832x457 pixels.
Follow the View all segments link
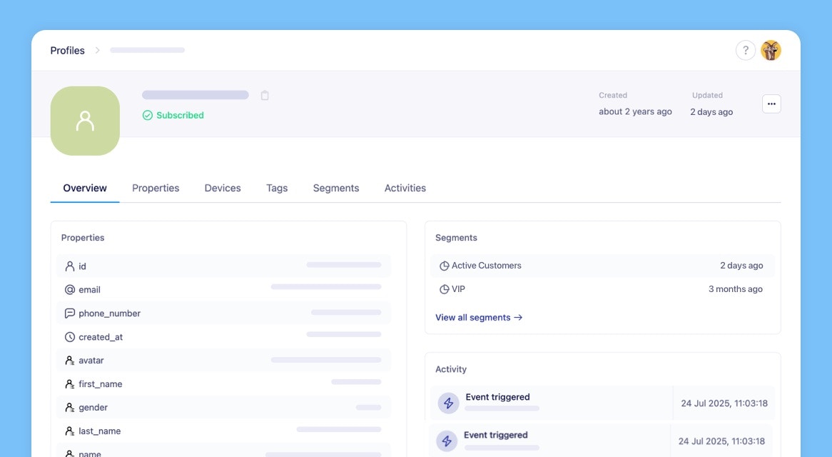(479, 317)
